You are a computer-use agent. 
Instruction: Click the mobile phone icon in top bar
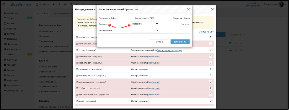(71, 4)
